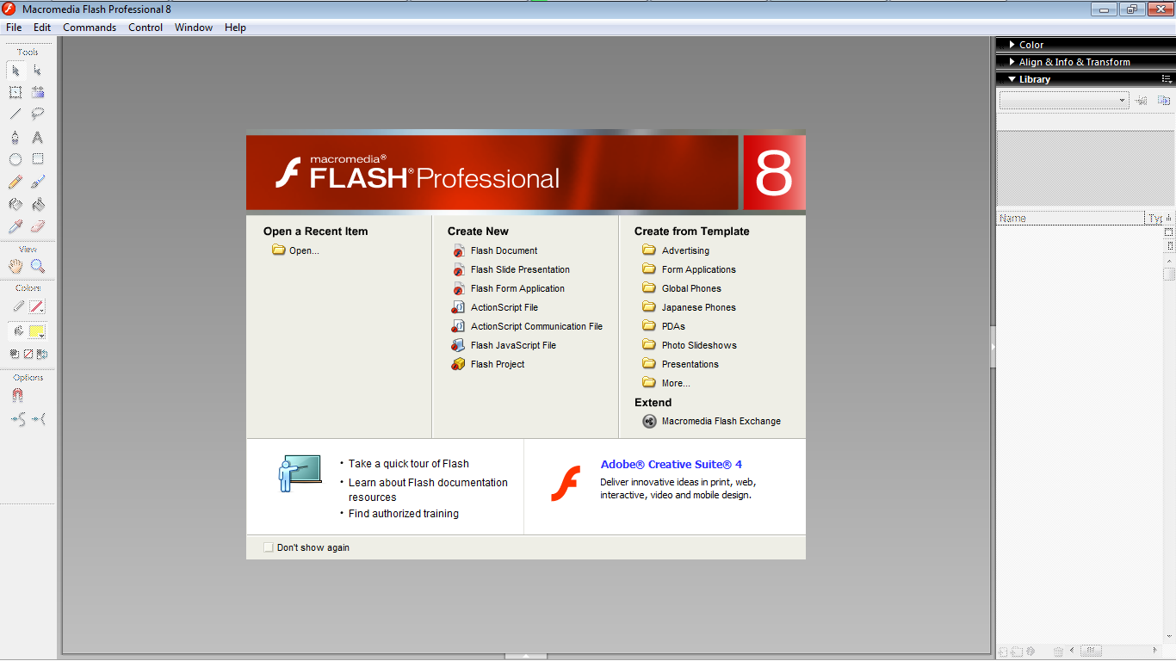
Task: Click More... templates folder
Action: [666, 383]
